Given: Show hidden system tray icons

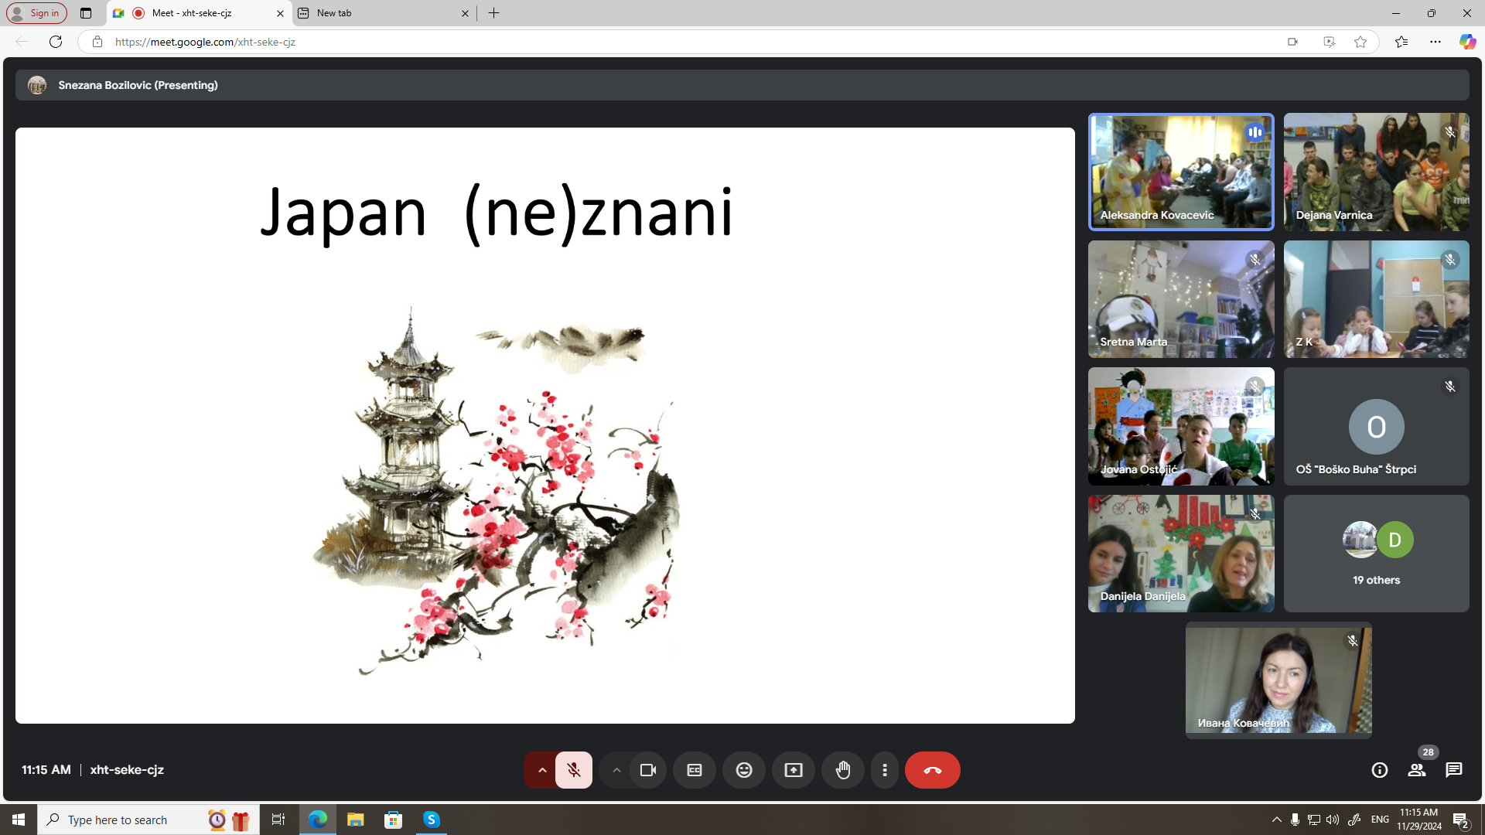Looking at the screenshot, I should (1277, 820).
